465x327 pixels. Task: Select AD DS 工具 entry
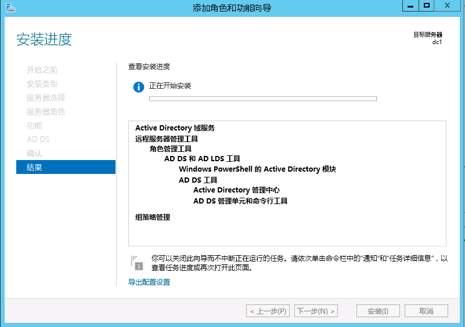[198, 180]
